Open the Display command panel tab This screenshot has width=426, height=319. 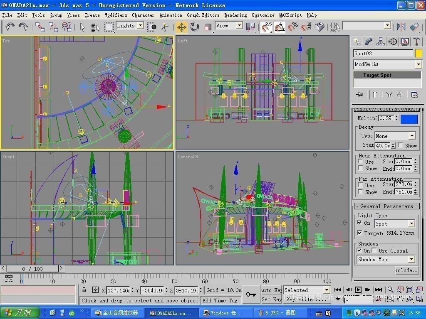pos(405,42)
